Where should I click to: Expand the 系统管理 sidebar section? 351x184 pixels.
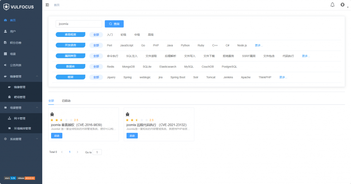[37, 139]
